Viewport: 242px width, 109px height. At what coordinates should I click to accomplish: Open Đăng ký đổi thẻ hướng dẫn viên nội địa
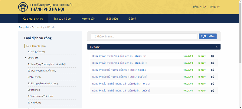point(119,70)
